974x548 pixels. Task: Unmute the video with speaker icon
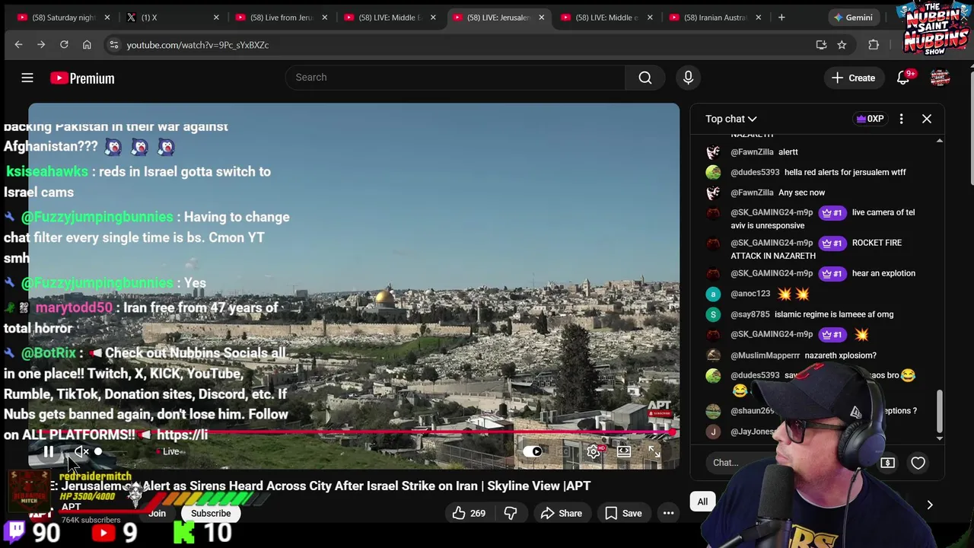(x=81, y=452)
